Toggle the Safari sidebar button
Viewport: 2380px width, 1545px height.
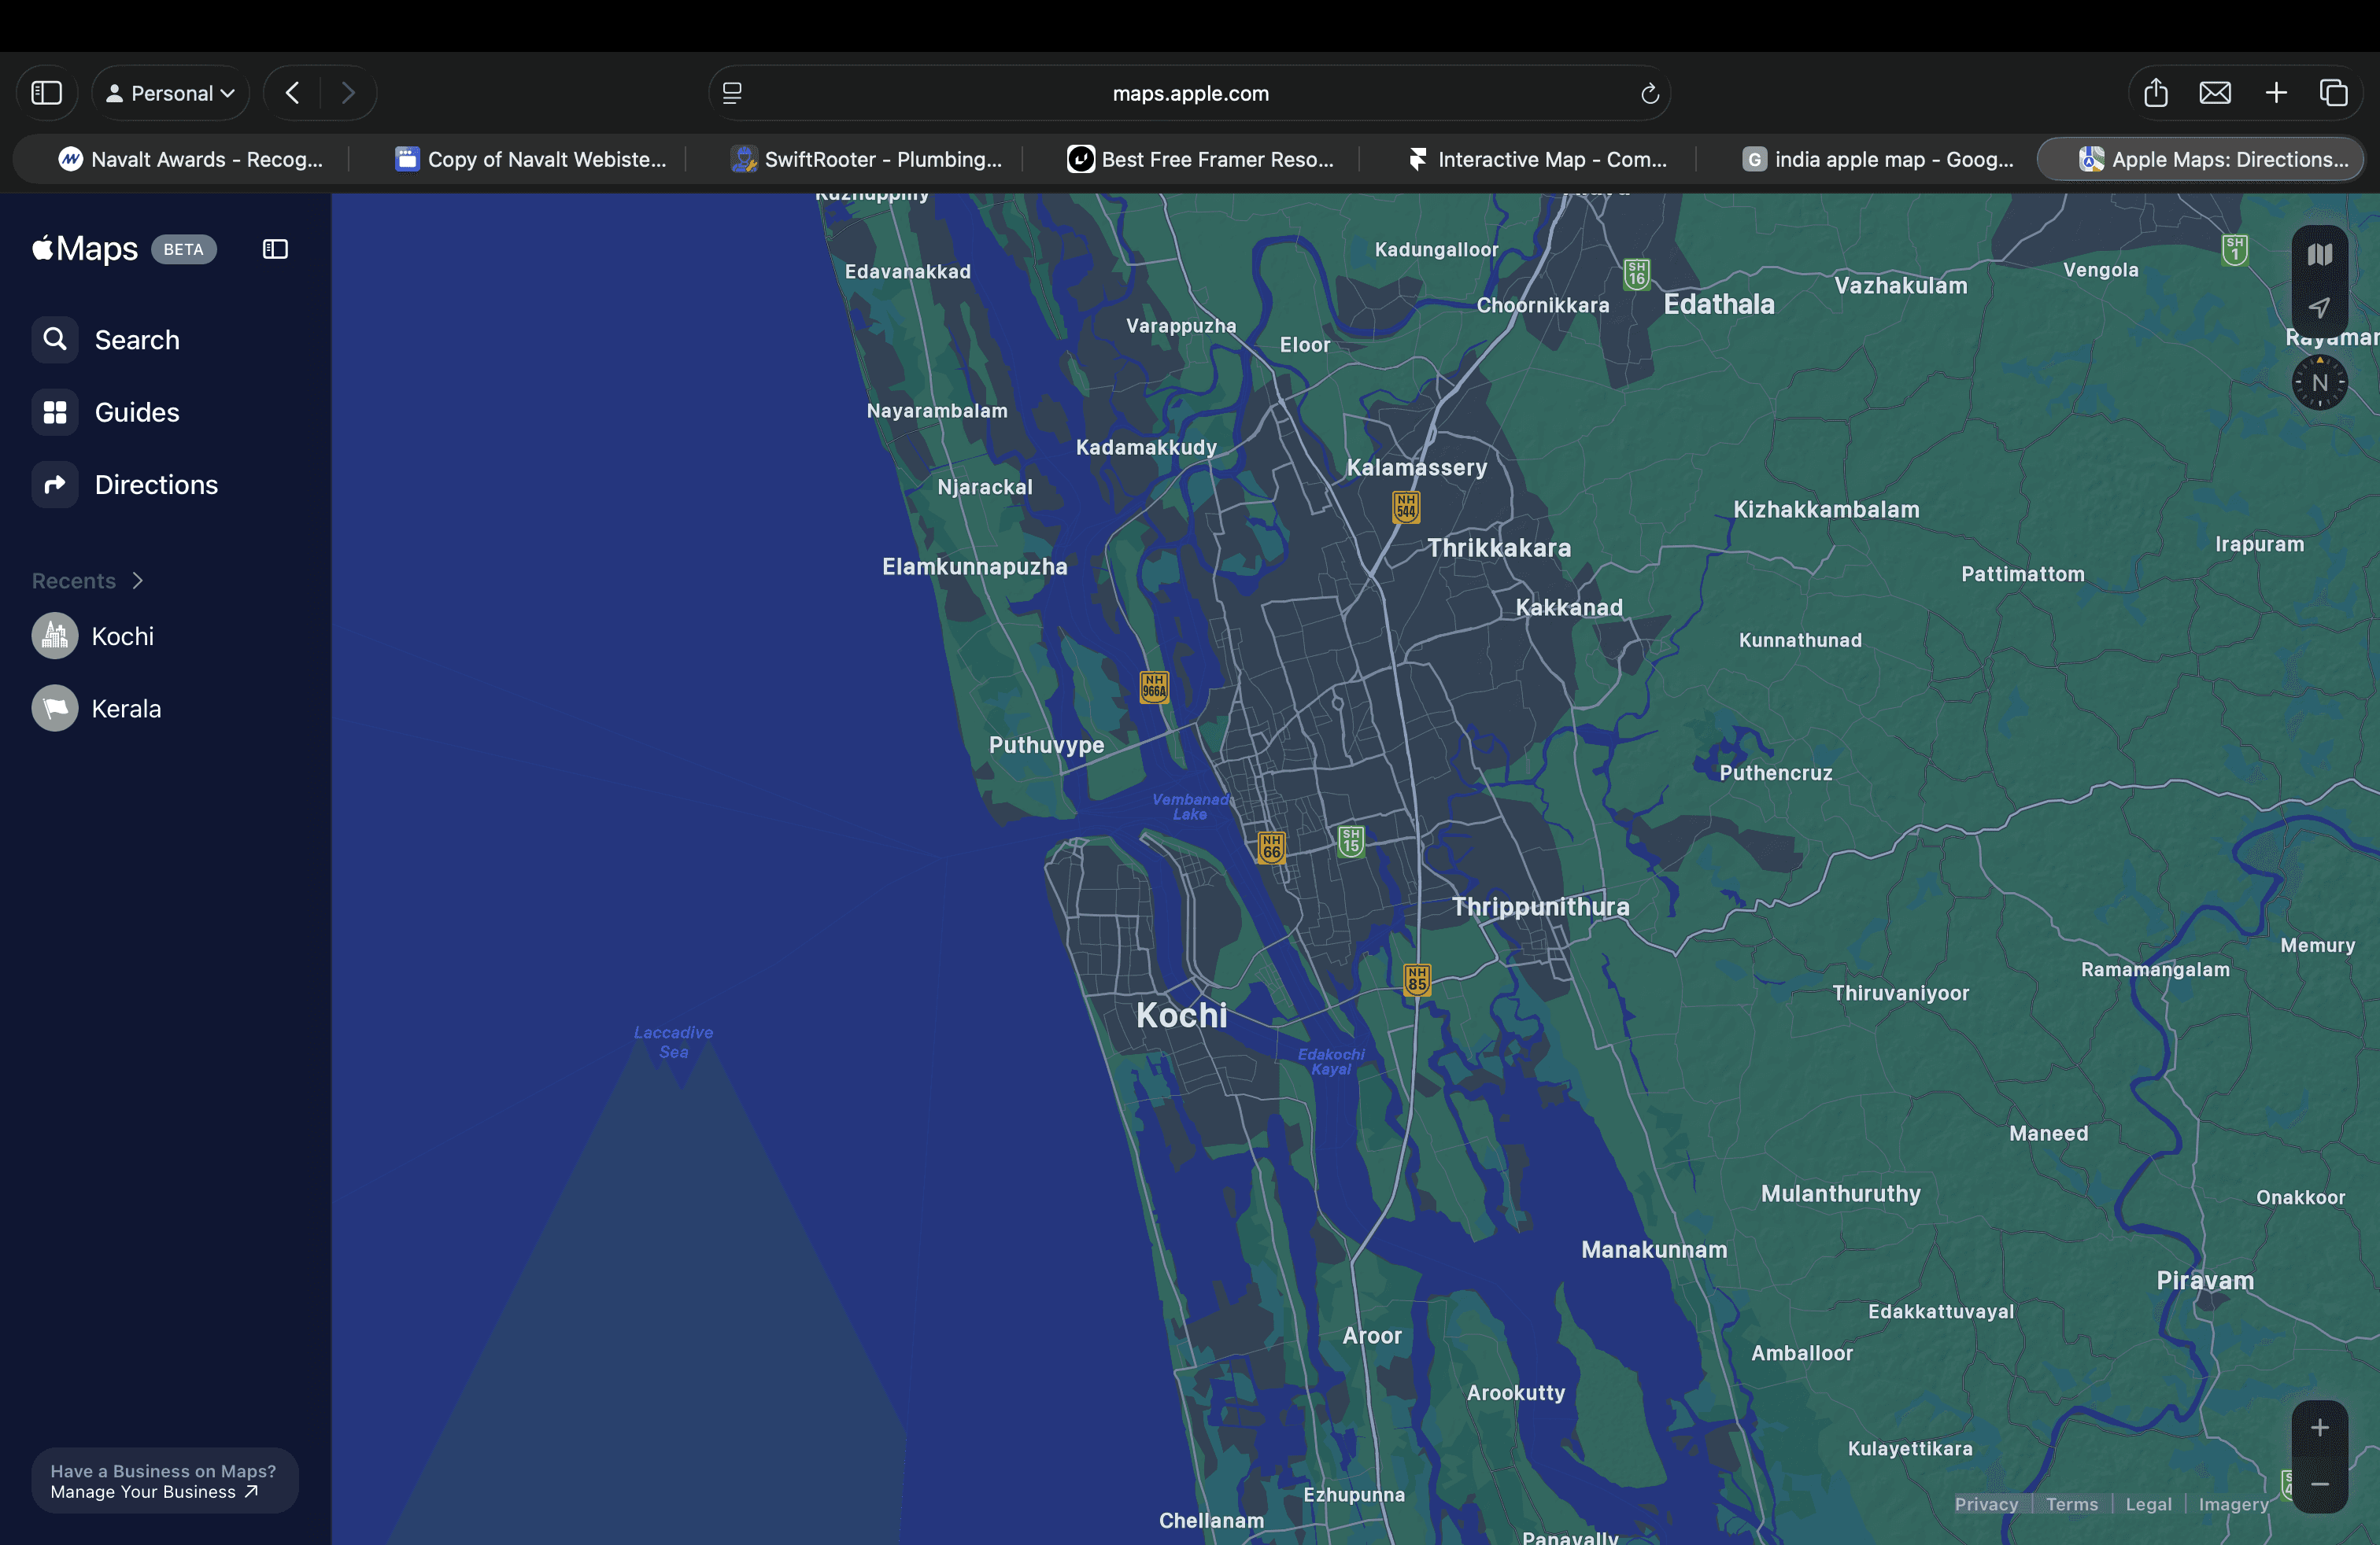point(47,93)
